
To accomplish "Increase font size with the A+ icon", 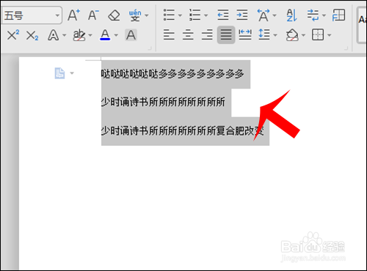I will 73,15.
